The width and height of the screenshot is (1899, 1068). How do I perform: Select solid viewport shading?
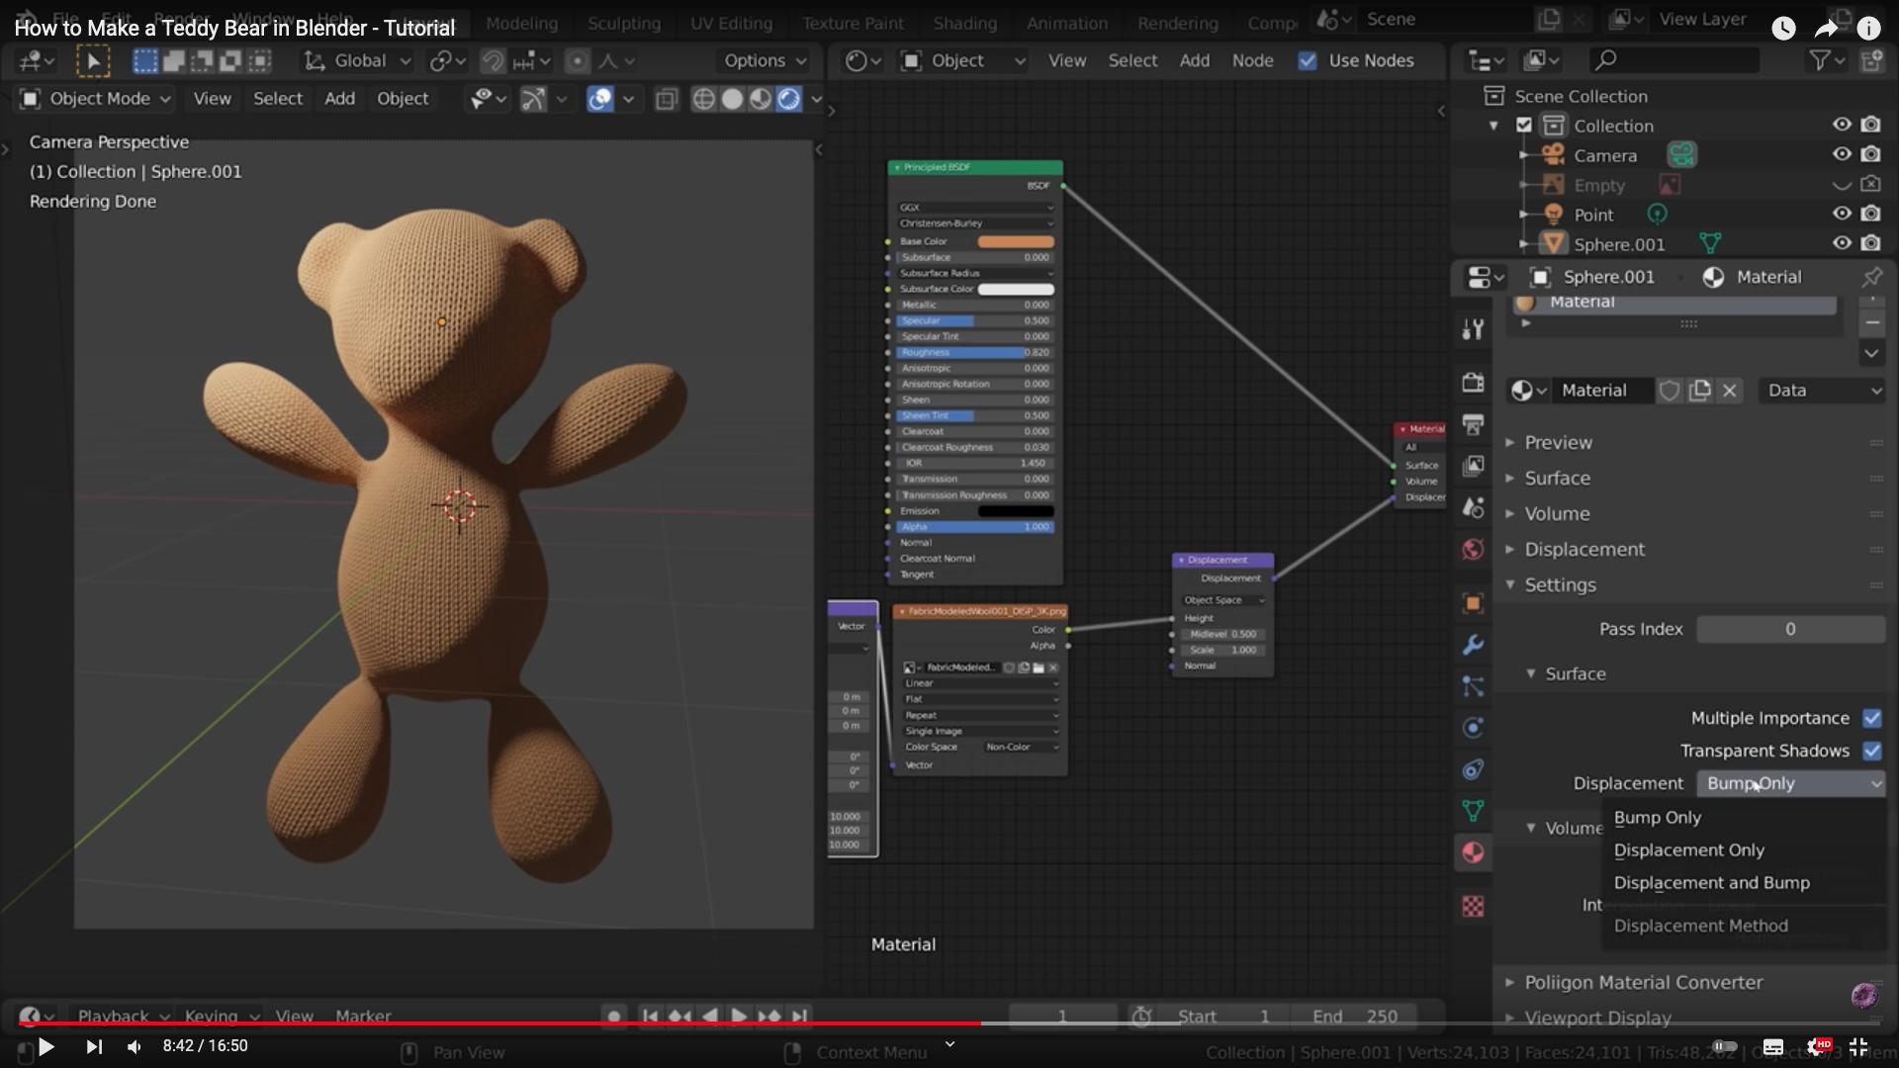coord(732,99)
